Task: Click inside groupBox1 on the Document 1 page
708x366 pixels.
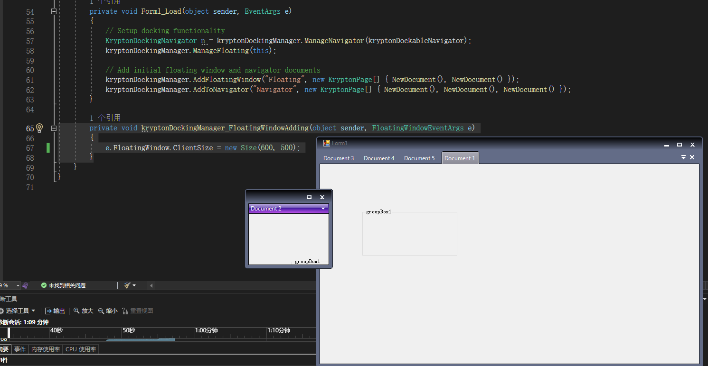Action: click(x=409, y=233)
